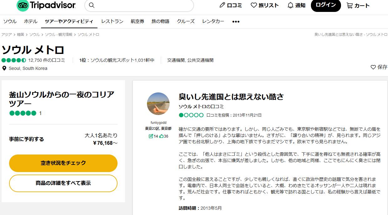This screenshot has width=388, height=215.
Task: Select the ホテル navigation tab
Action: (31, 21)
